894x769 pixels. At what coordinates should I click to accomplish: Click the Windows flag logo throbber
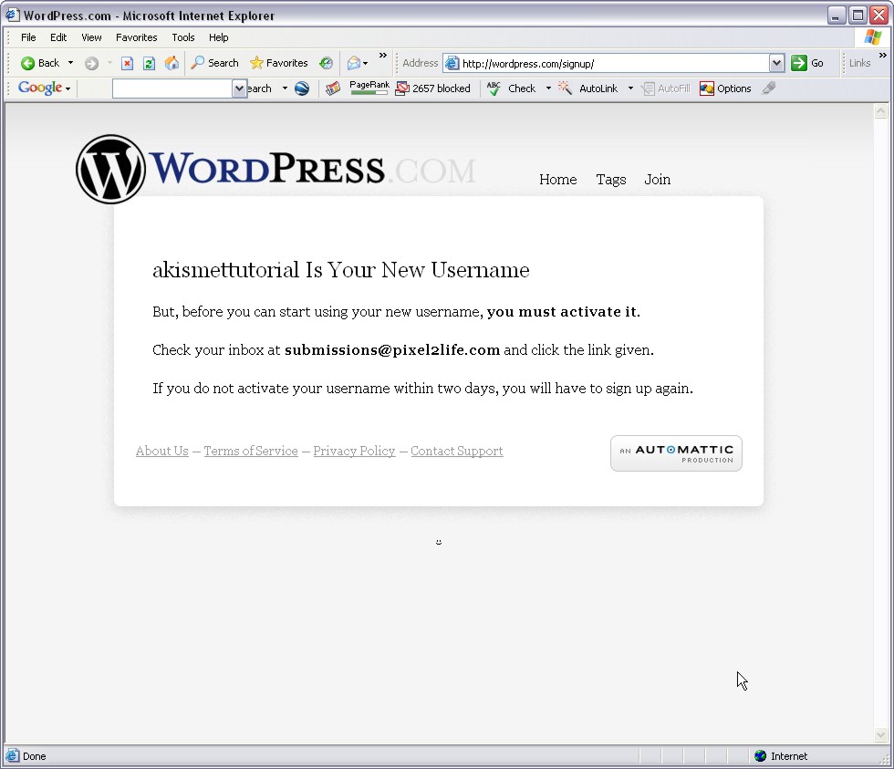pyautogui.click(x=872, y=37)
